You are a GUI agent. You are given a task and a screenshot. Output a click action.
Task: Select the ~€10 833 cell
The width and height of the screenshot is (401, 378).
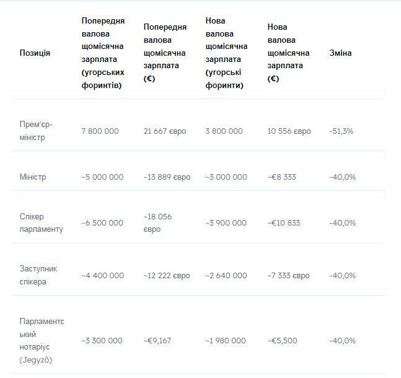point(284,222)
